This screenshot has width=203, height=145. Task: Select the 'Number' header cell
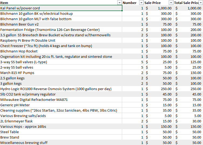click(x=133, y=3)
